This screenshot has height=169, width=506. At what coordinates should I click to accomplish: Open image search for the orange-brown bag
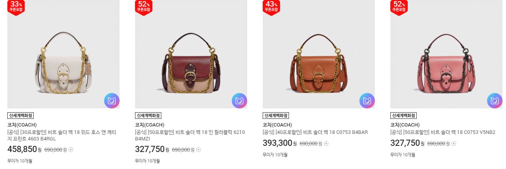point(367,101)
